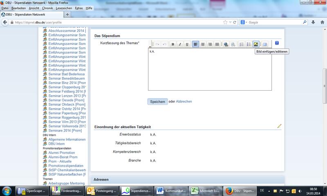Image resolution: width=327 pixels, height=196 pixels.
Task: Edit section via the pencil icon
Action: [279, 126]
